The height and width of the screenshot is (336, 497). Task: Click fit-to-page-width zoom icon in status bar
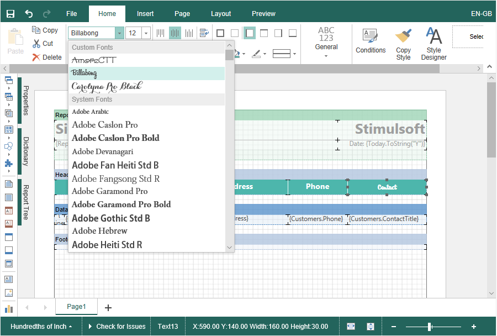click(351, 327)
